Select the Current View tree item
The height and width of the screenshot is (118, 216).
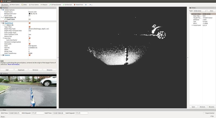(x=197, y=14)
